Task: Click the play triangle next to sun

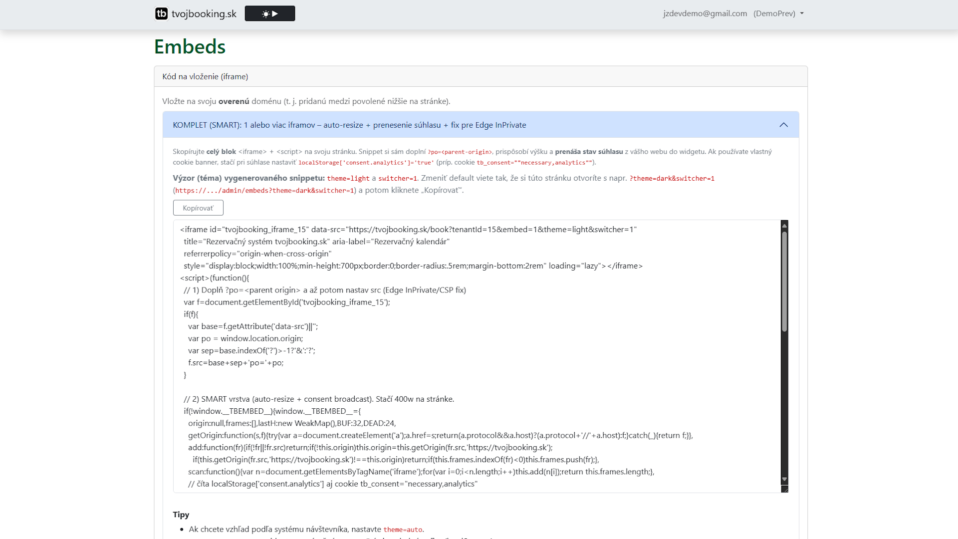Action: (x=275, y=14)
